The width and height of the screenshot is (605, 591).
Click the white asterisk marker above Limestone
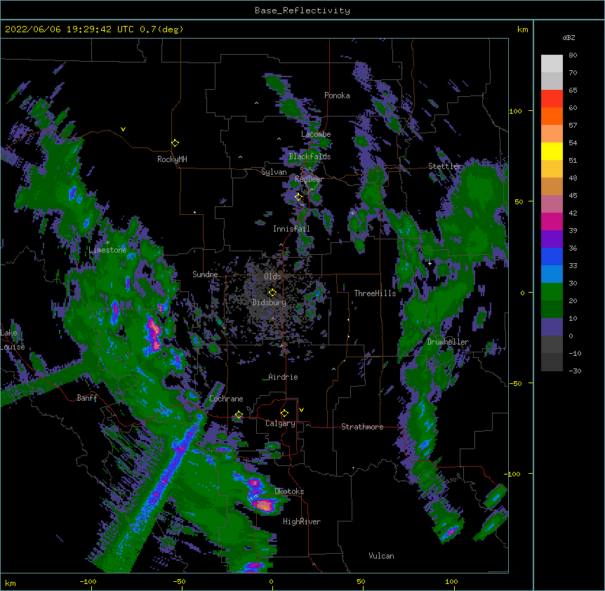pos(107,243)
